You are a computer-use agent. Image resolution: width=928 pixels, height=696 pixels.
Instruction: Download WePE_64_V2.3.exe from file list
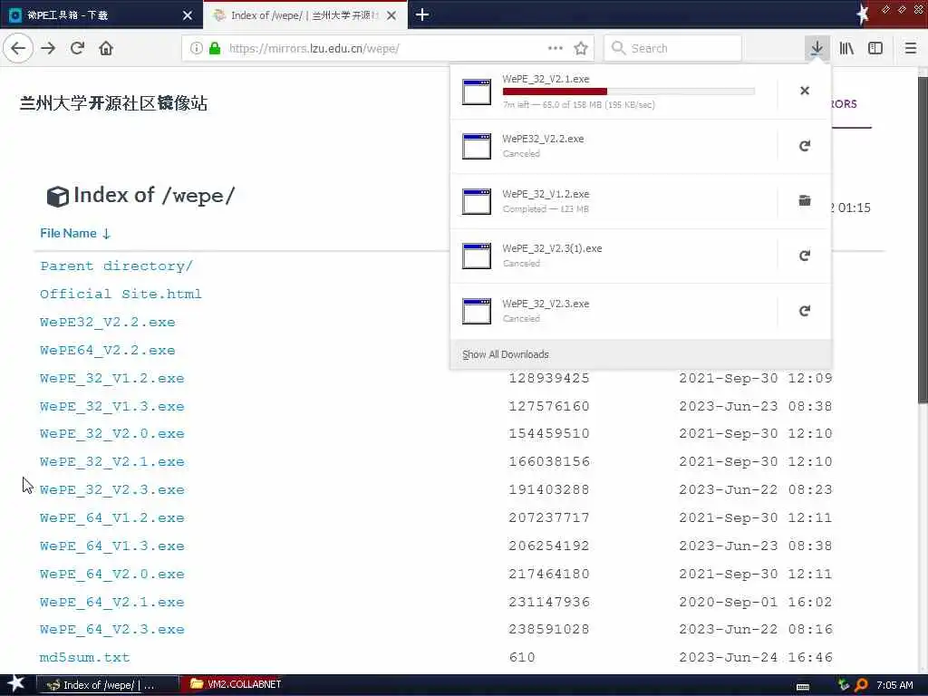tap(111, 629)
